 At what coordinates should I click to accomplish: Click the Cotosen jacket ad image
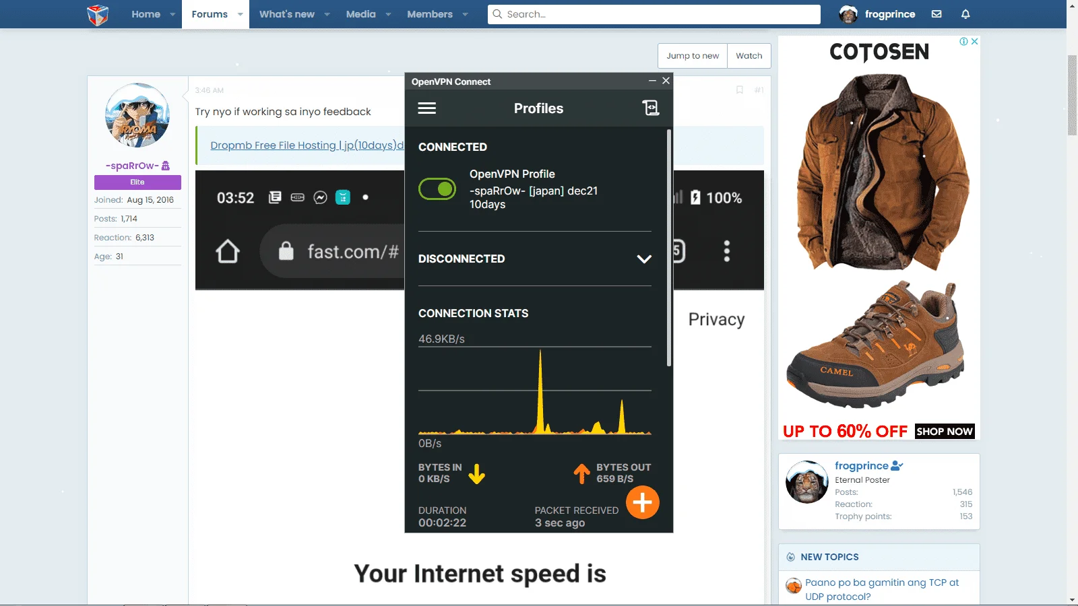click(x=883, y=172)
